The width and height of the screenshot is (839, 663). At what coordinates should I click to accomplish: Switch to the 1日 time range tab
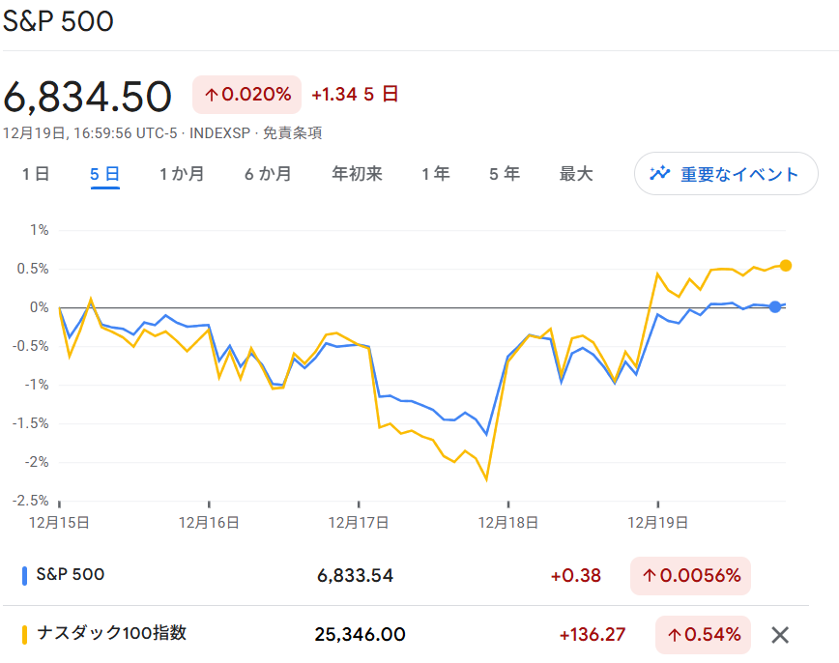tap(35, 174)
